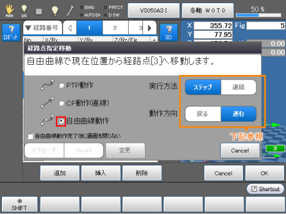Open the I/O light bulb icon
The height and width of the screenshot is (214, 286).
coord(24,11)
